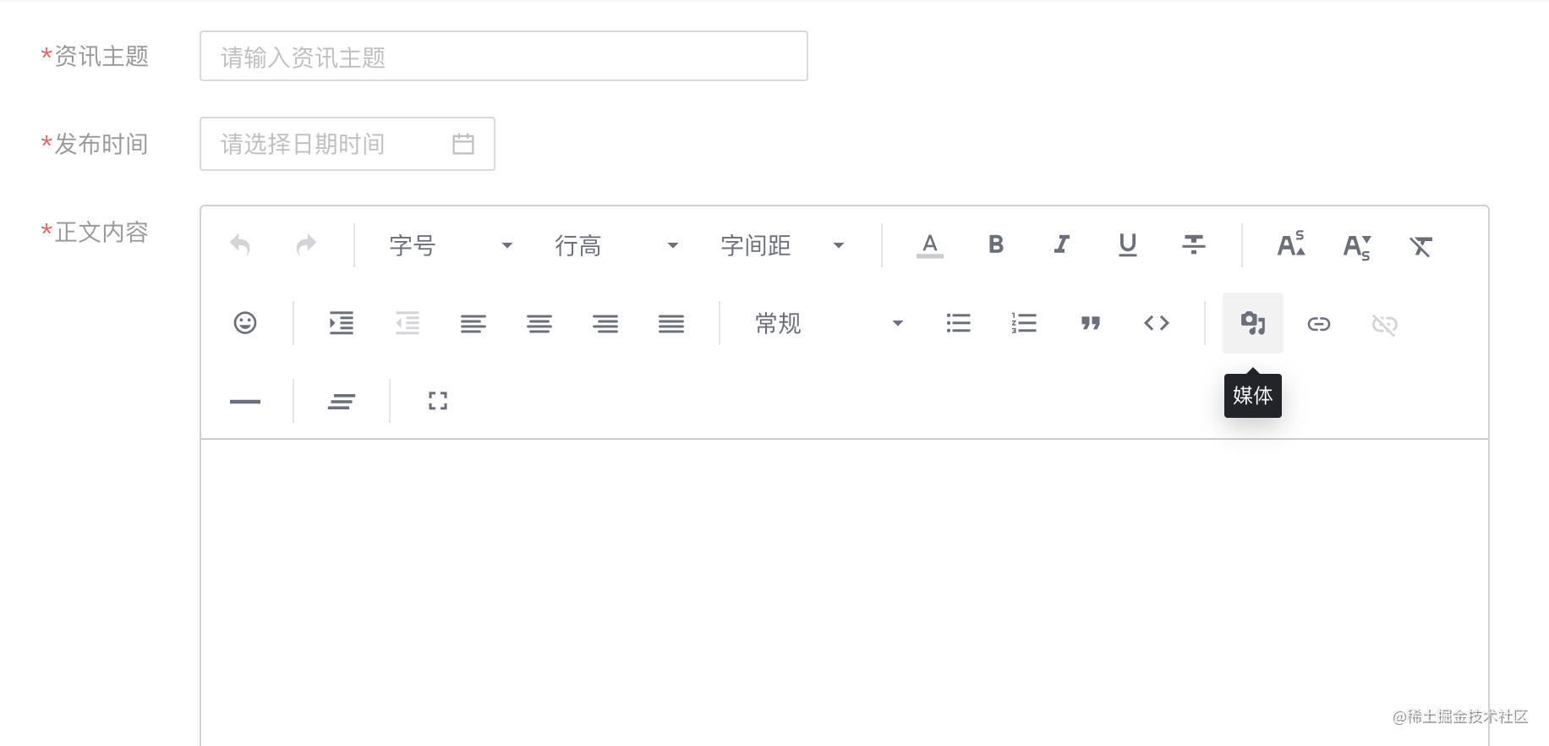Screen dimensions: 1549x746
Task: Open the 行高 line height dropdown
Action: click(x=616, y=245)
